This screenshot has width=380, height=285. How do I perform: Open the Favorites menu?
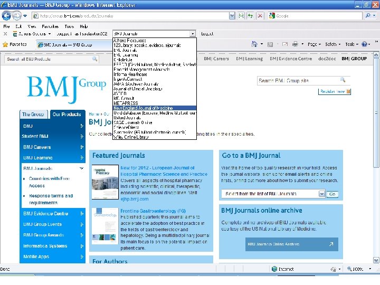click(x=50, y=26)
